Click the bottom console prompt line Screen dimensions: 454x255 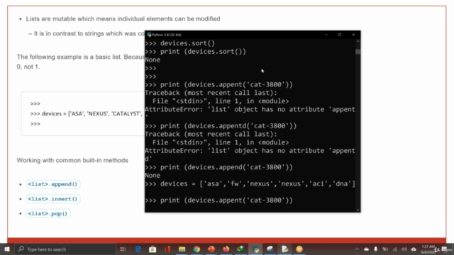(219, 200)
